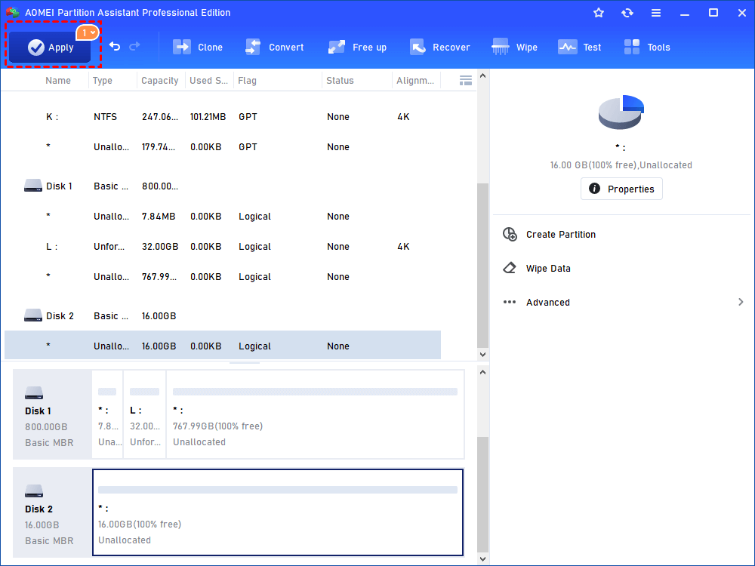
Task: Click the column settings list icon
Action: (x=466, y=81)
